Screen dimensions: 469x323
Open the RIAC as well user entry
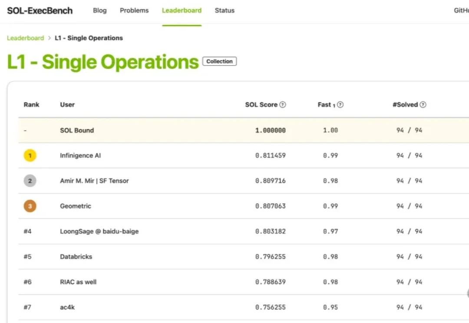click(78, 282)
